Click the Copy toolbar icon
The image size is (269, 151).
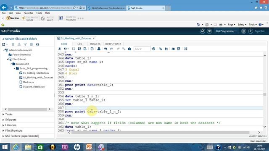(124, 49)
